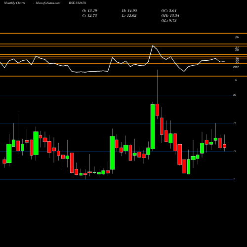Click the 7 price axis label
The image size is (247, 247).
pyautogui.click(x=234, y=179)
